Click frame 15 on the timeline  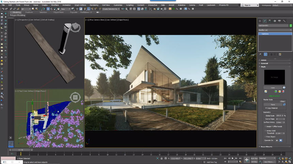151,154
